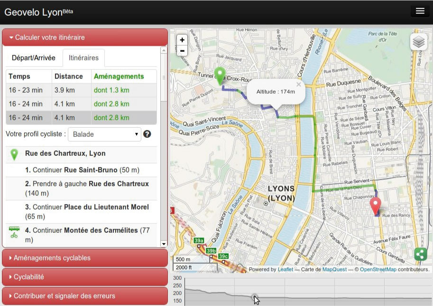Viewport: 433px width, 306px height.
Task: Open the Votre profil cycliste dropdown
Action: pos(104,134)
